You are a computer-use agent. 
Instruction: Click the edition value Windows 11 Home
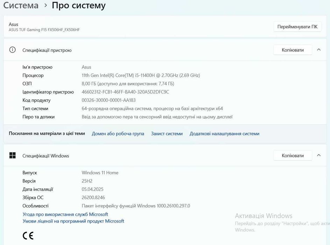[x=100, y=173]
